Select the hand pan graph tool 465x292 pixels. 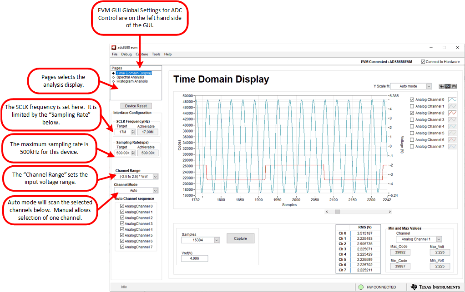coord(454,86)
